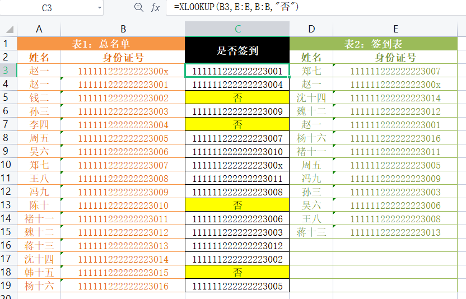Select cell E15 ID ending 3013

tap(395, 232)
